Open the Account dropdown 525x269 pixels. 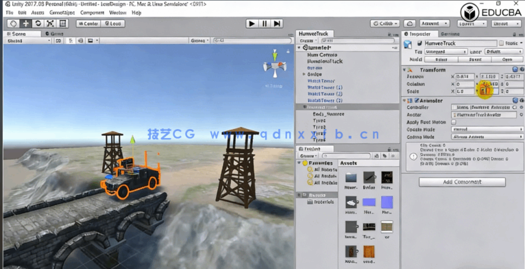tap(435, 23)
